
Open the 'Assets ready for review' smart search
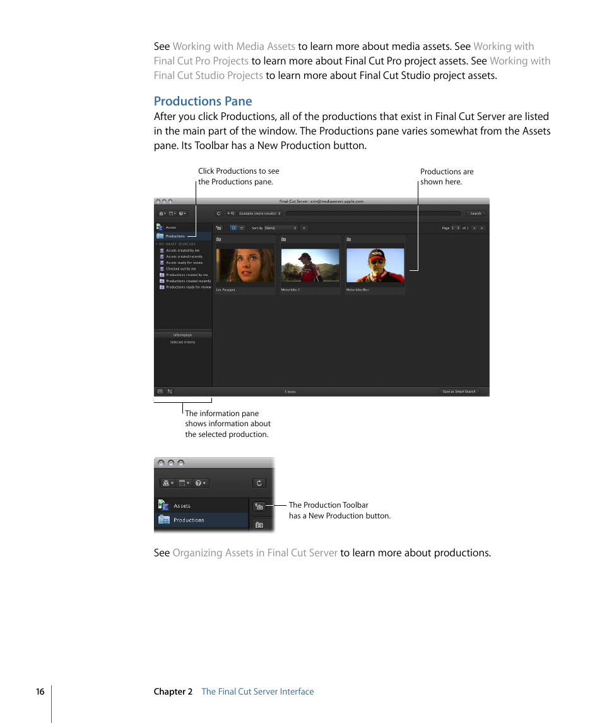[184, 263]
